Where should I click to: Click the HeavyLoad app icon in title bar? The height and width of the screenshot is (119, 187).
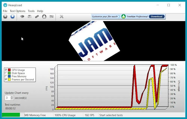tap(5, 5)
